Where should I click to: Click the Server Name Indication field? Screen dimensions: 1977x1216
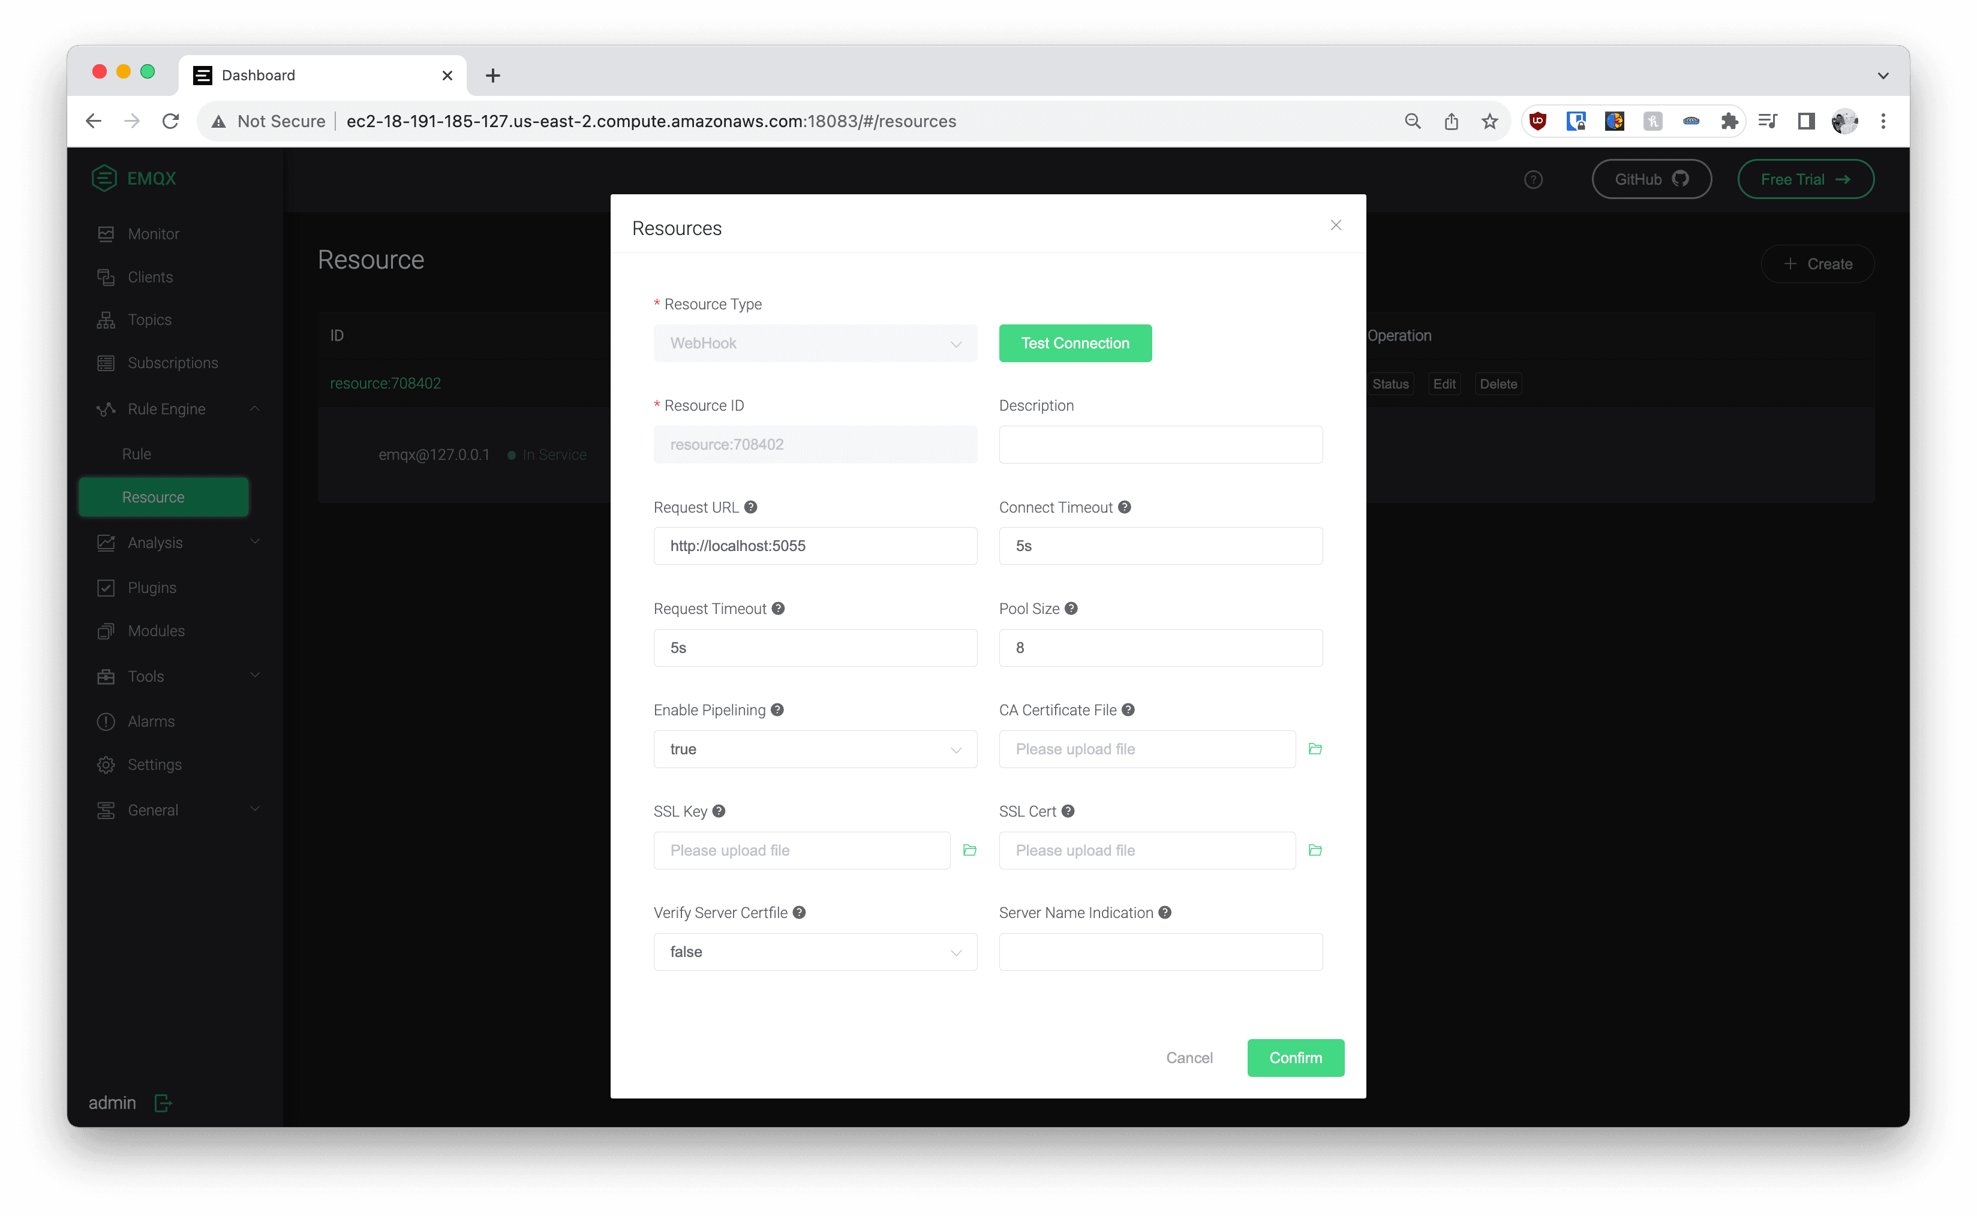click(x=1160, y=952)
